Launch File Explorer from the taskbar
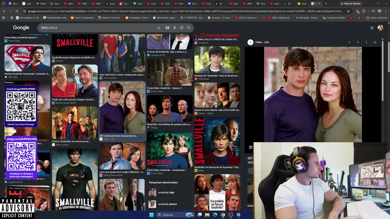This screenshot has width=390, height=219. pos(207,215)
